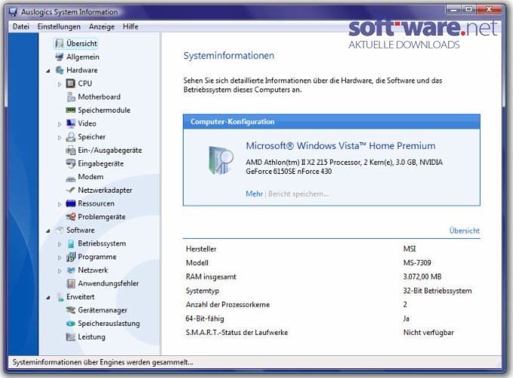
Task: Click the Speicherauslastung icon
Action: [x=71, y=324]
